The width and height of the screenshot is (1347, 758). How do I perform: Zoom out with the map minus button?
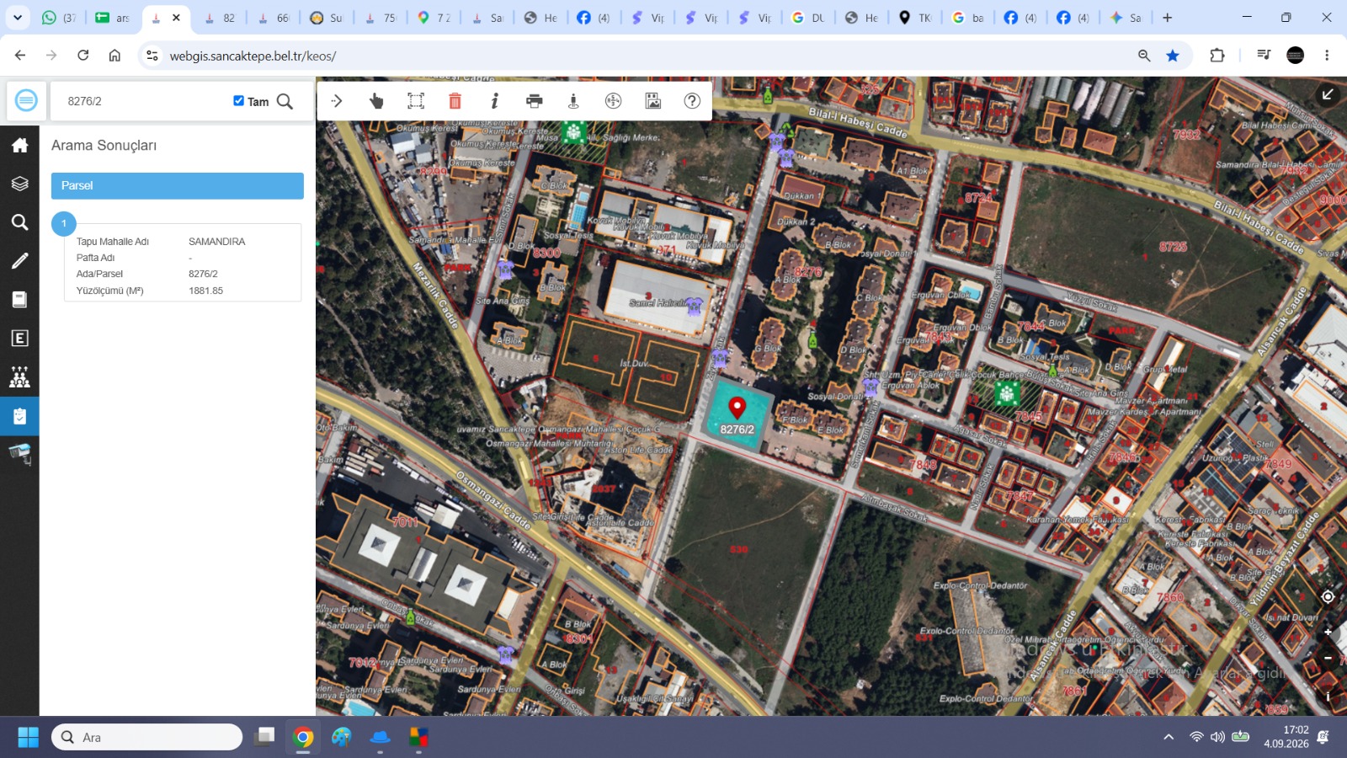(1328, 658)
